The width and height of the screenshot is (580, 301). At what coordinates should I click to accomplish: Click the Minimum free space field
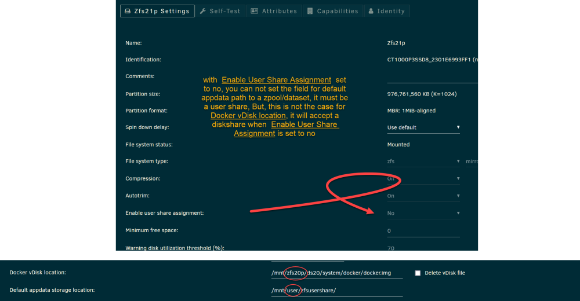click(x=423, y=231)
